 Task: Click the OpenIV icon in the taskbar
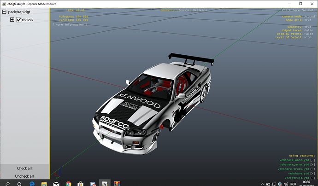pyautogui.click(x=105, y=183)
